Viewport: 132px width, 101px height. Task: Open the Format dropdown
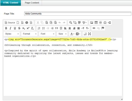29,34
